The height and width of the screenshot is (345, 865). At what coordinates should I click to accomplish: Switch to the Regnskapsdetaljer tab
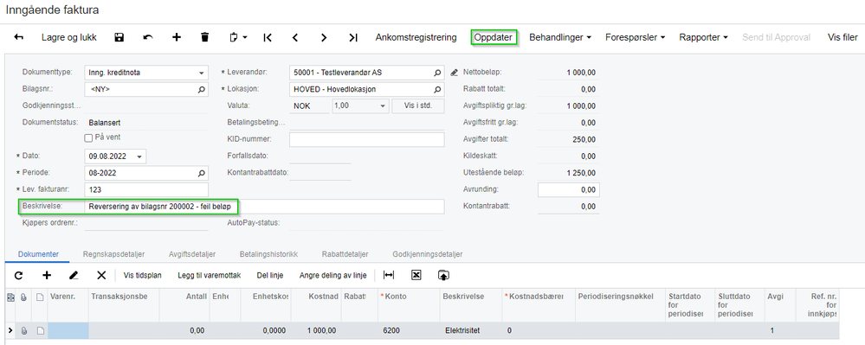[x=113, y=254]
